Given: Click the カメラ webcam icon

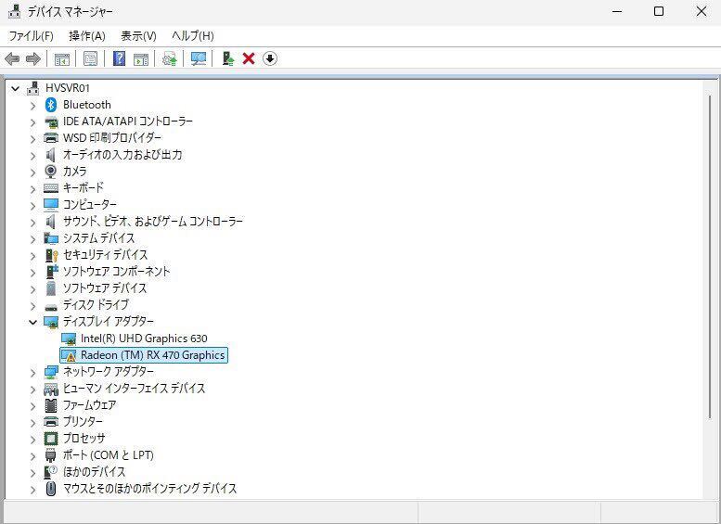Looking at the screenshot, I should point(51,171).
